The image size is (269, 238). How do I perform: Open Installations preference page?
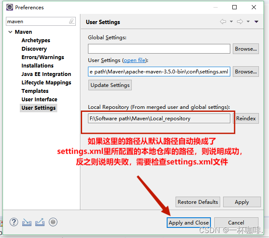point(37,65)
